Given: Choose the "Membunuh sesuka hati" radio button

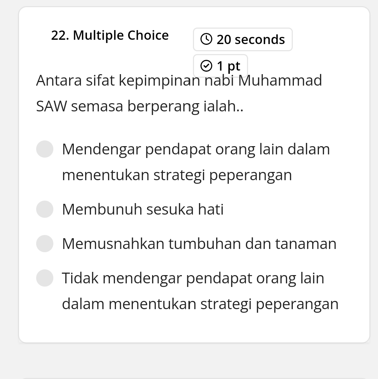Looking at the screenshot, I should point(45,209).
